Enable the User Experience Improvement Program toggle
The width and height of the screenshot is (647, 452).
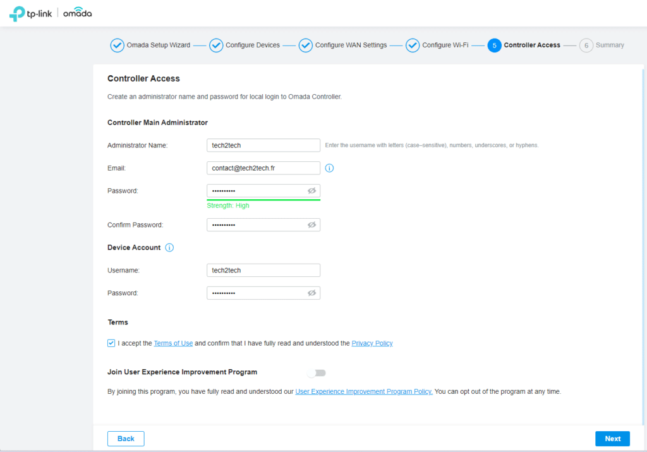316,373
